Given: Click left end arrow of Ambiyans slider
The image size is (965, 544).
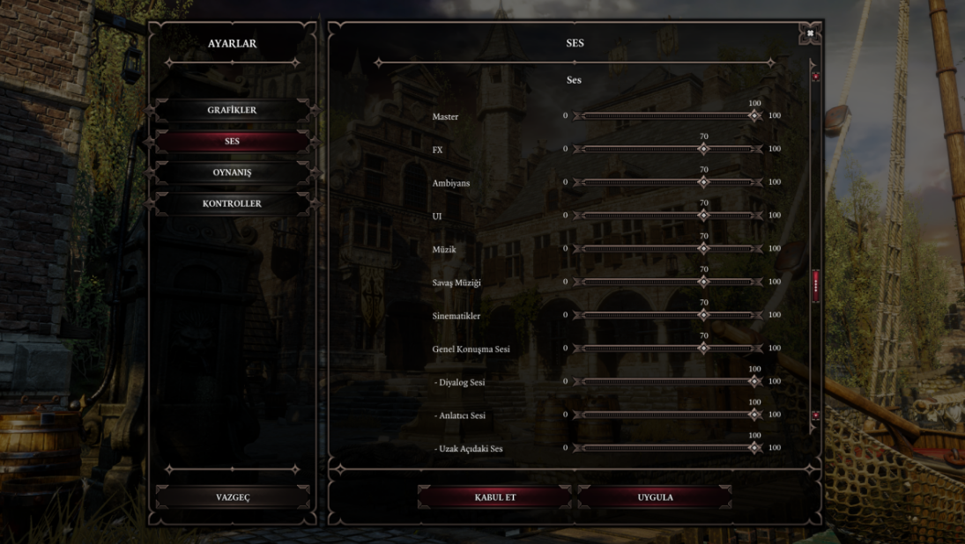Looking at the screenshot, I should coord(577,182).
